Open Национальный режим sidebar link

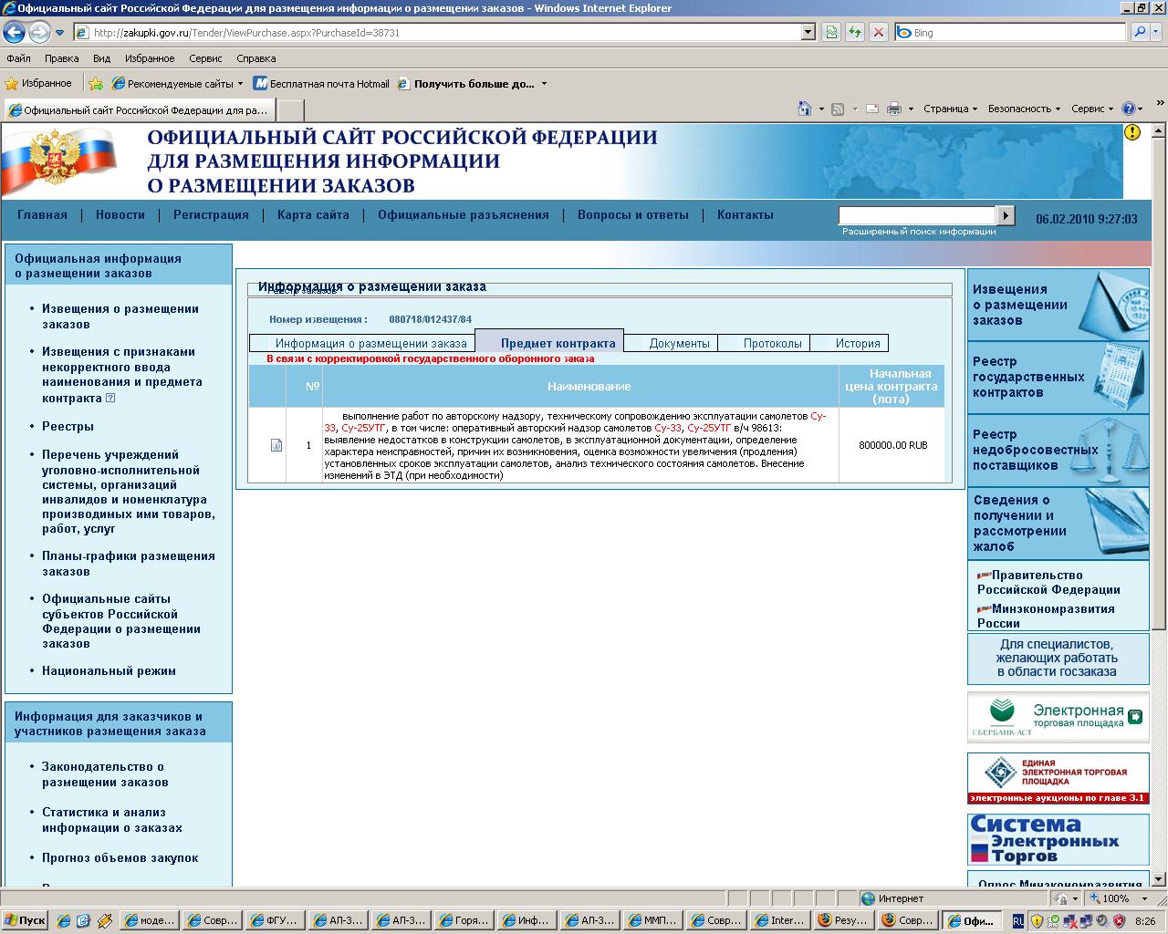pos(109,670)
